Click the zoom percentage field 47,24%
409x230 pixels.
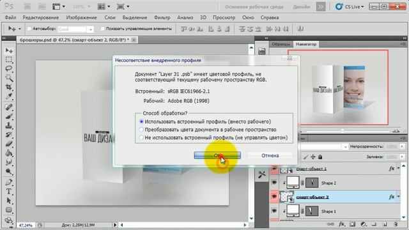[26, 225]
